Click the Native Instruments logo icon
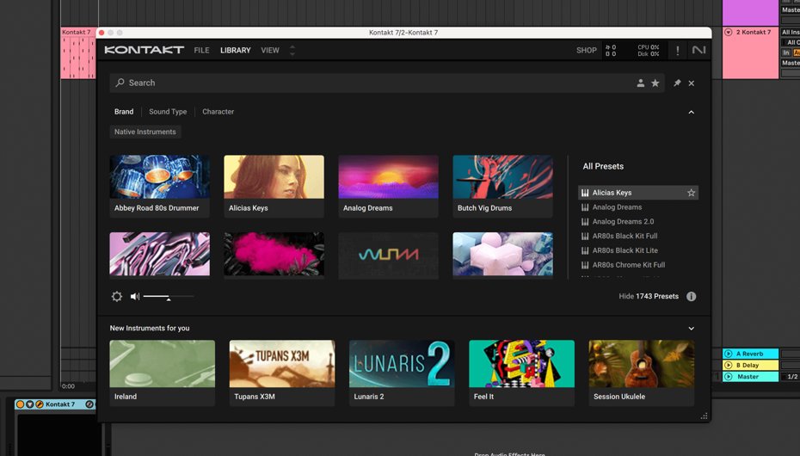Viewport: 800px width, 456px height. click(x=698, y=51)
